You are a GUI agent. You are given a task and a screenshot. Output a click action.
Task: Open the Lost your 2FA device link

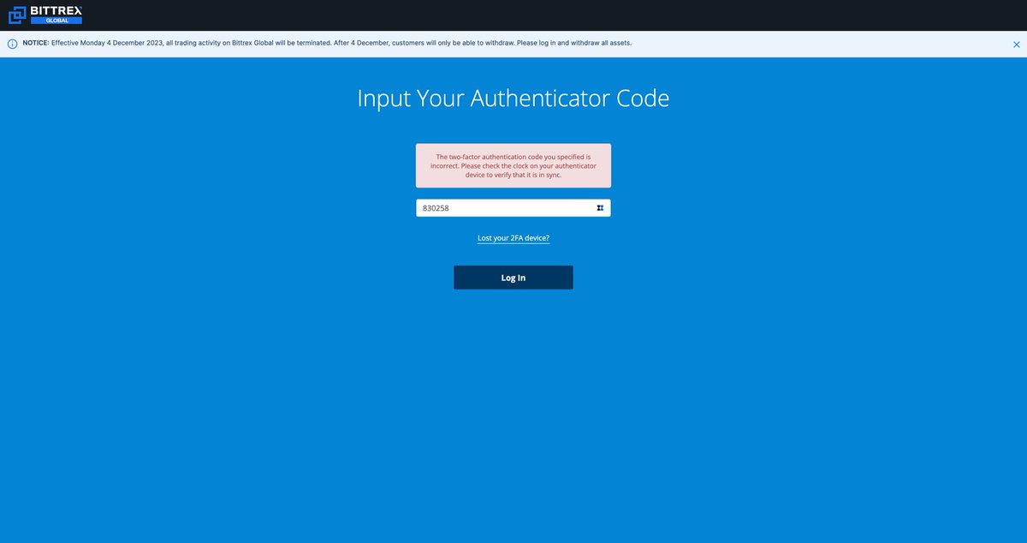[x=513, y=238]
